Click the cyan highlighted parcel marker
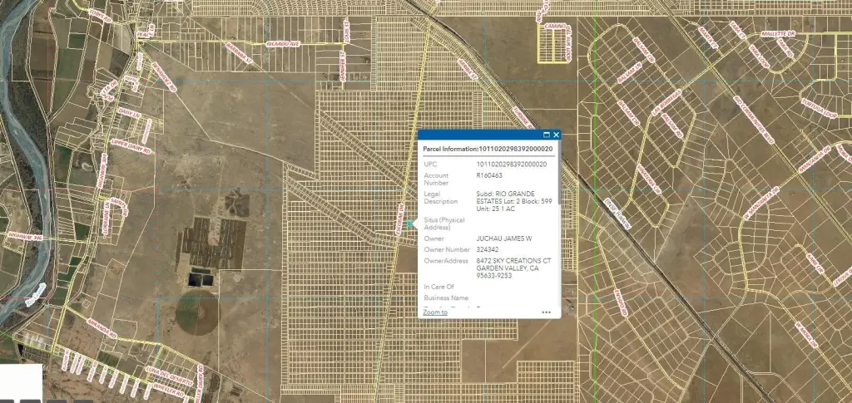Image resolution: width=852 pixels, height=403 pixels. tap(409, 224)
